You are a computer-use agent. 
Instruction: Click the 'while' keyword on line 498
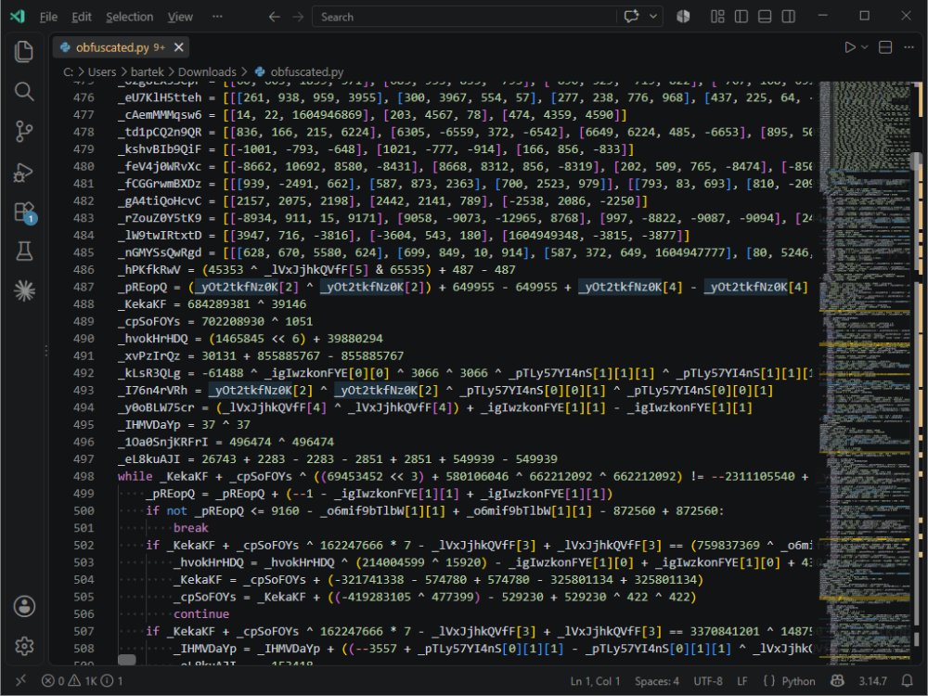pos(135,476)
